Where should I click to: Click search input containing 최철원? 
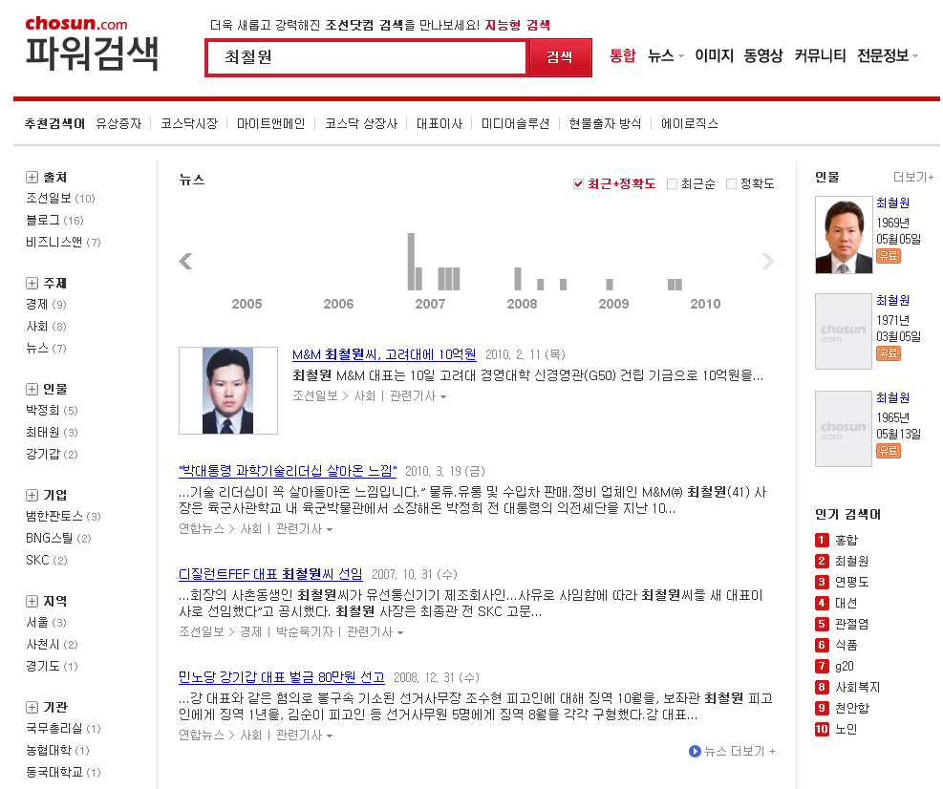pos(367,57)
